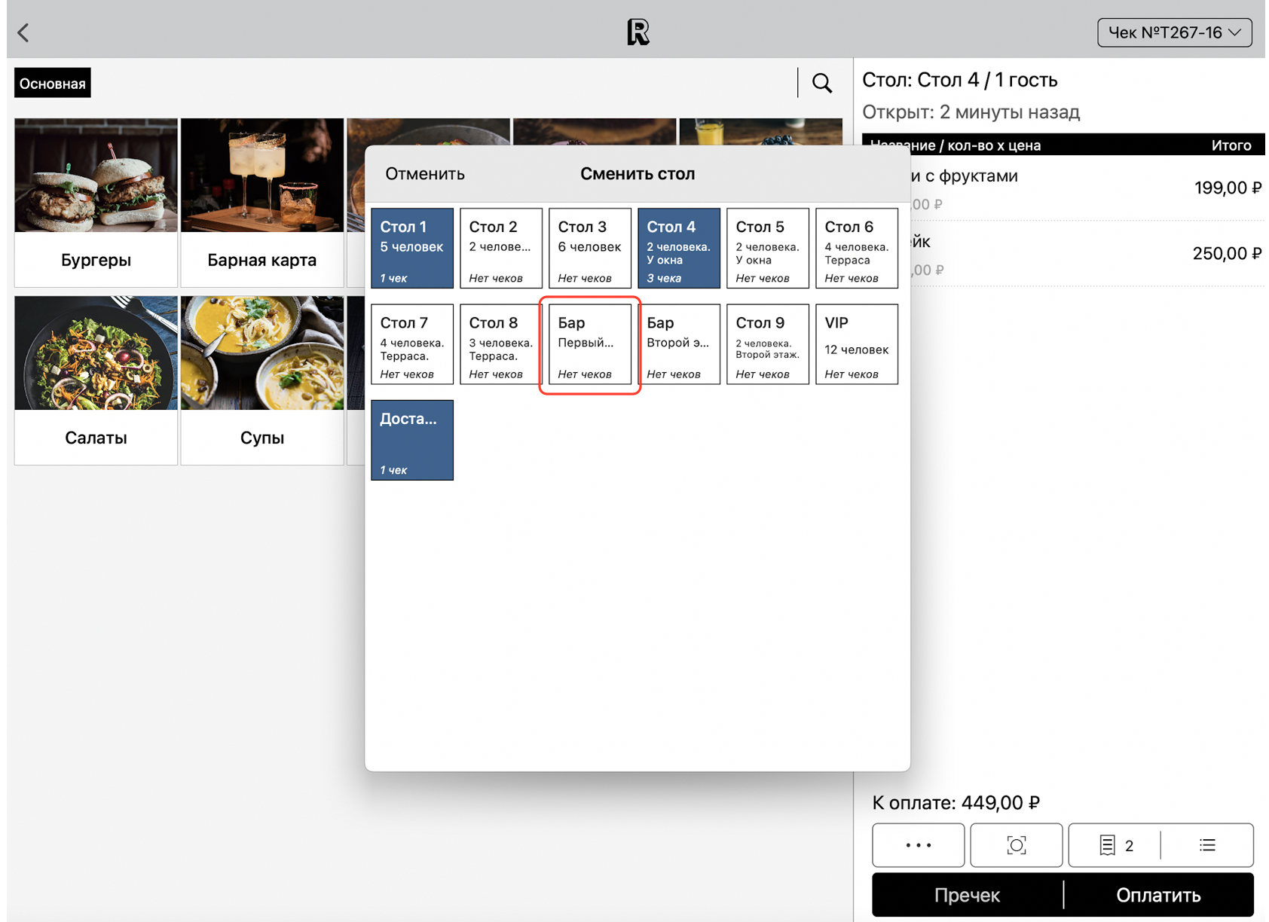This screenshot has width=1269, height=922.
Task: Cancel table change with Отменить
Action: pyautogui.click(x=425, y=174)
